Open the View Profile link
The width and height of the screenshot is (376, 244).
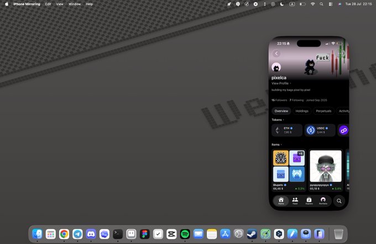coord(281,83)
